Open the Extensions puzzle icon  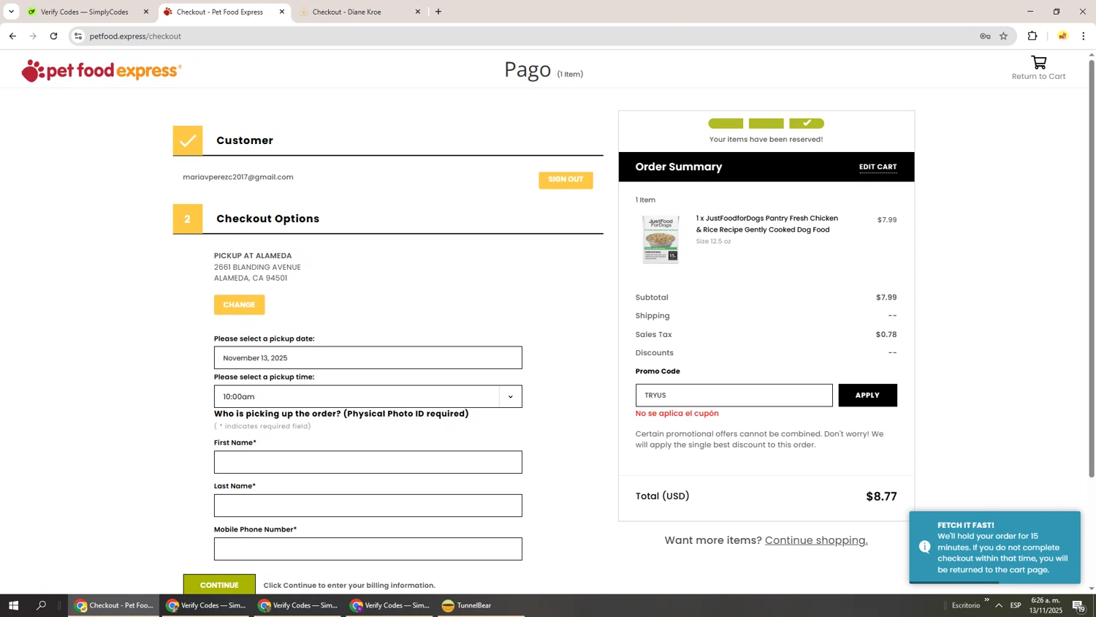click(x=1032, y=36)
